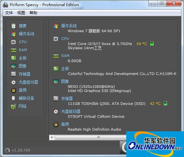Open the 文件 menu
Image resolution: width=184 pixels, height=157 pixels.
(x=9, y=13)
